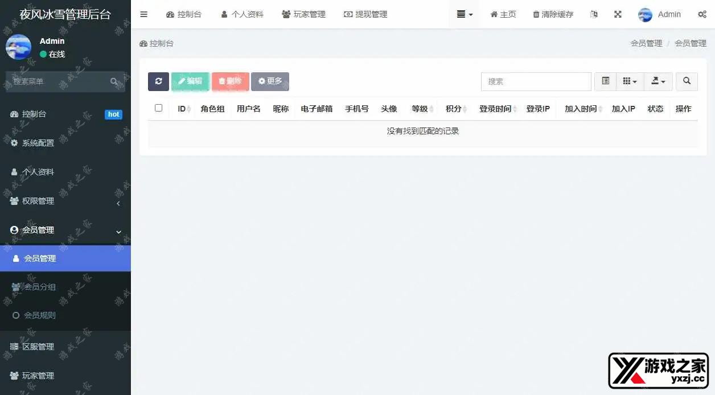The height and width of the screenshot is (395, 715).
Task: Click the refresh table icon button
Action: [158, 81]
